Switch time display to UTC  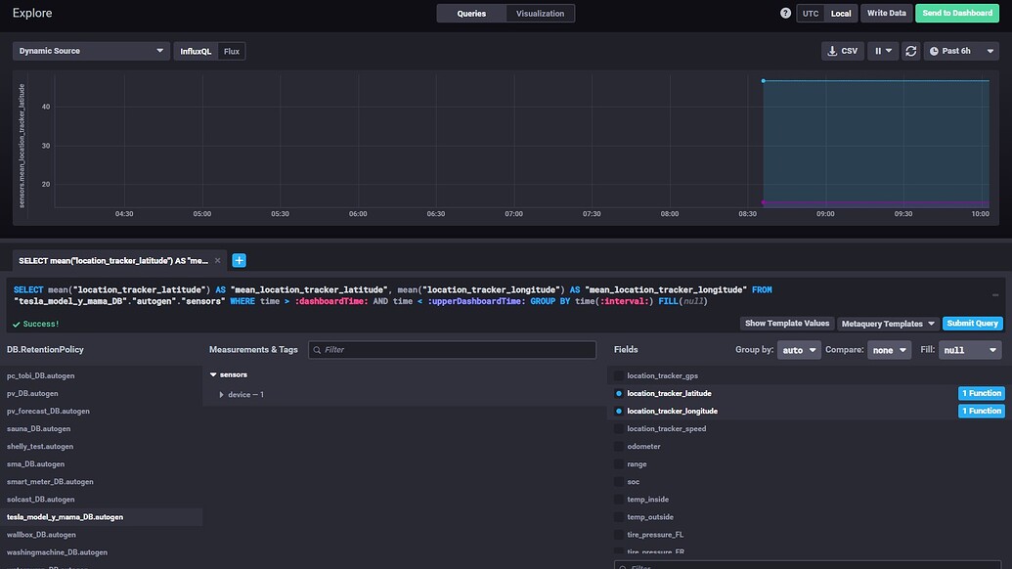(x=809, y=13)
